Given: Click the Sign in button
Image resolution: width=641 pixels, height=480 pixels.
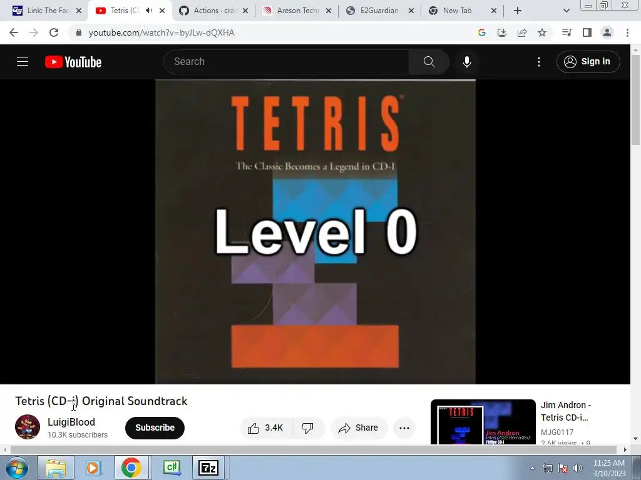Looking at the screenshot, I should pyautogui.click(x=588, y=62).
